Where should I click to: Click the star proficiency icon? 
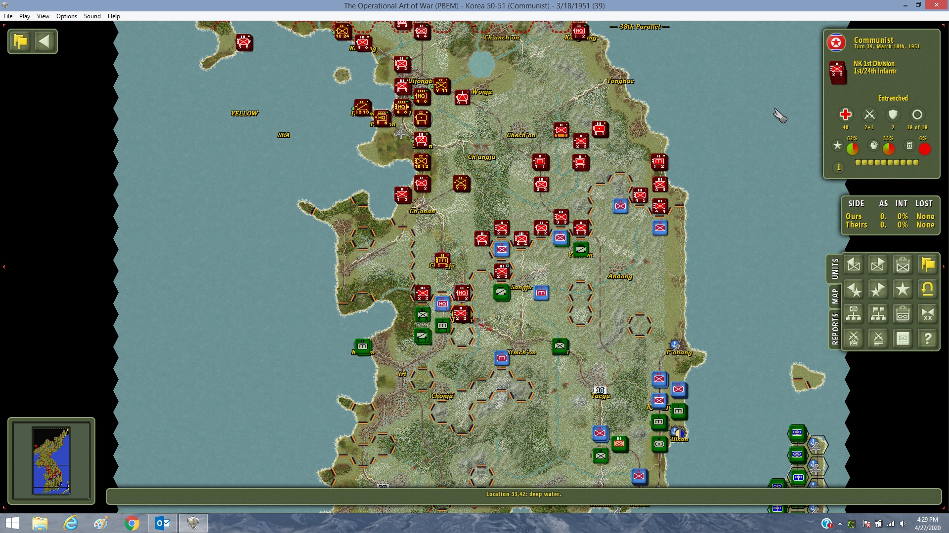click(837, 145)
